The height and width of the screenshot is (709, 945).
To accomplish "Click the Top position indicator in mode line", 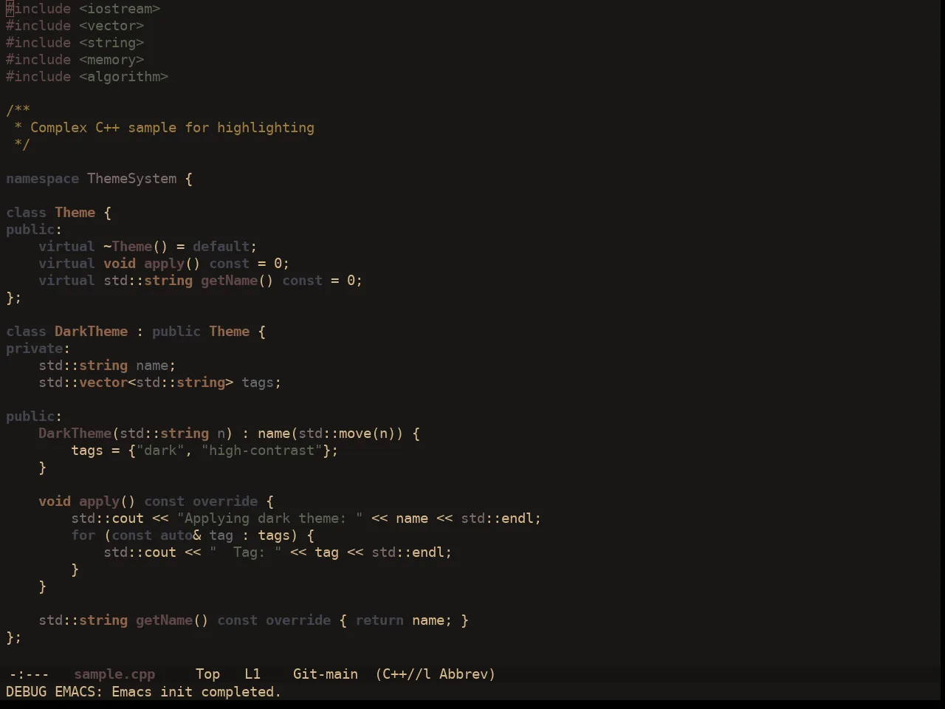I will tap(207, 674).
